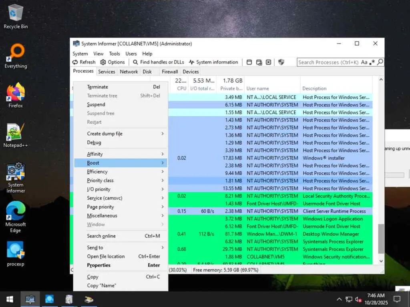Open the View menu

pyautogui.click(x=98, y=54)
